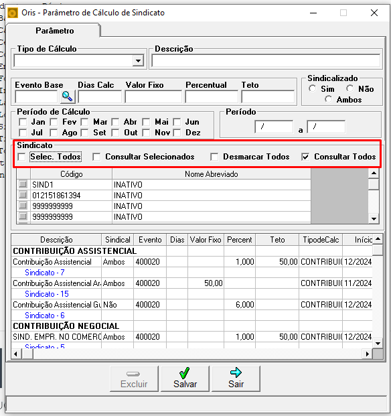Click the Dias Calc input field
Screen dimensions: 391x416
(x=100, y=96)
